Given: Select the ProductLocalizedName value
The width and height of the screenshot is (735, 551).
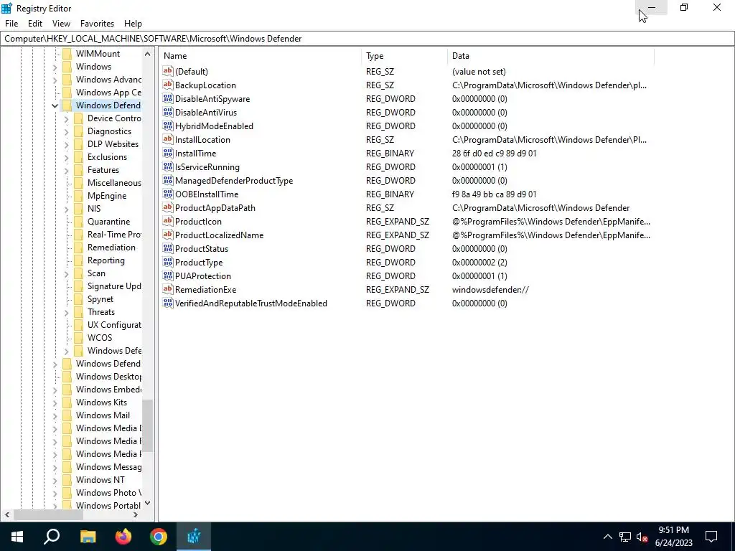Looking at the screenshot, I should (219, 235).
